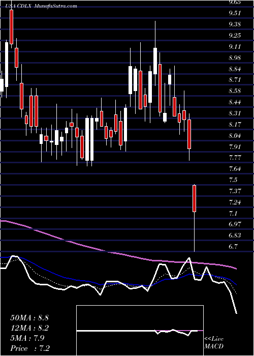Click the 9.38 price axis label
254x356 pixels.
tap(235, 24)
